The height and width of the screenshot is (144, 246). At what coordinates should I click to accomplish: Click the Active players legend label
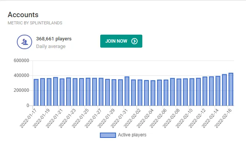point(132,135)
